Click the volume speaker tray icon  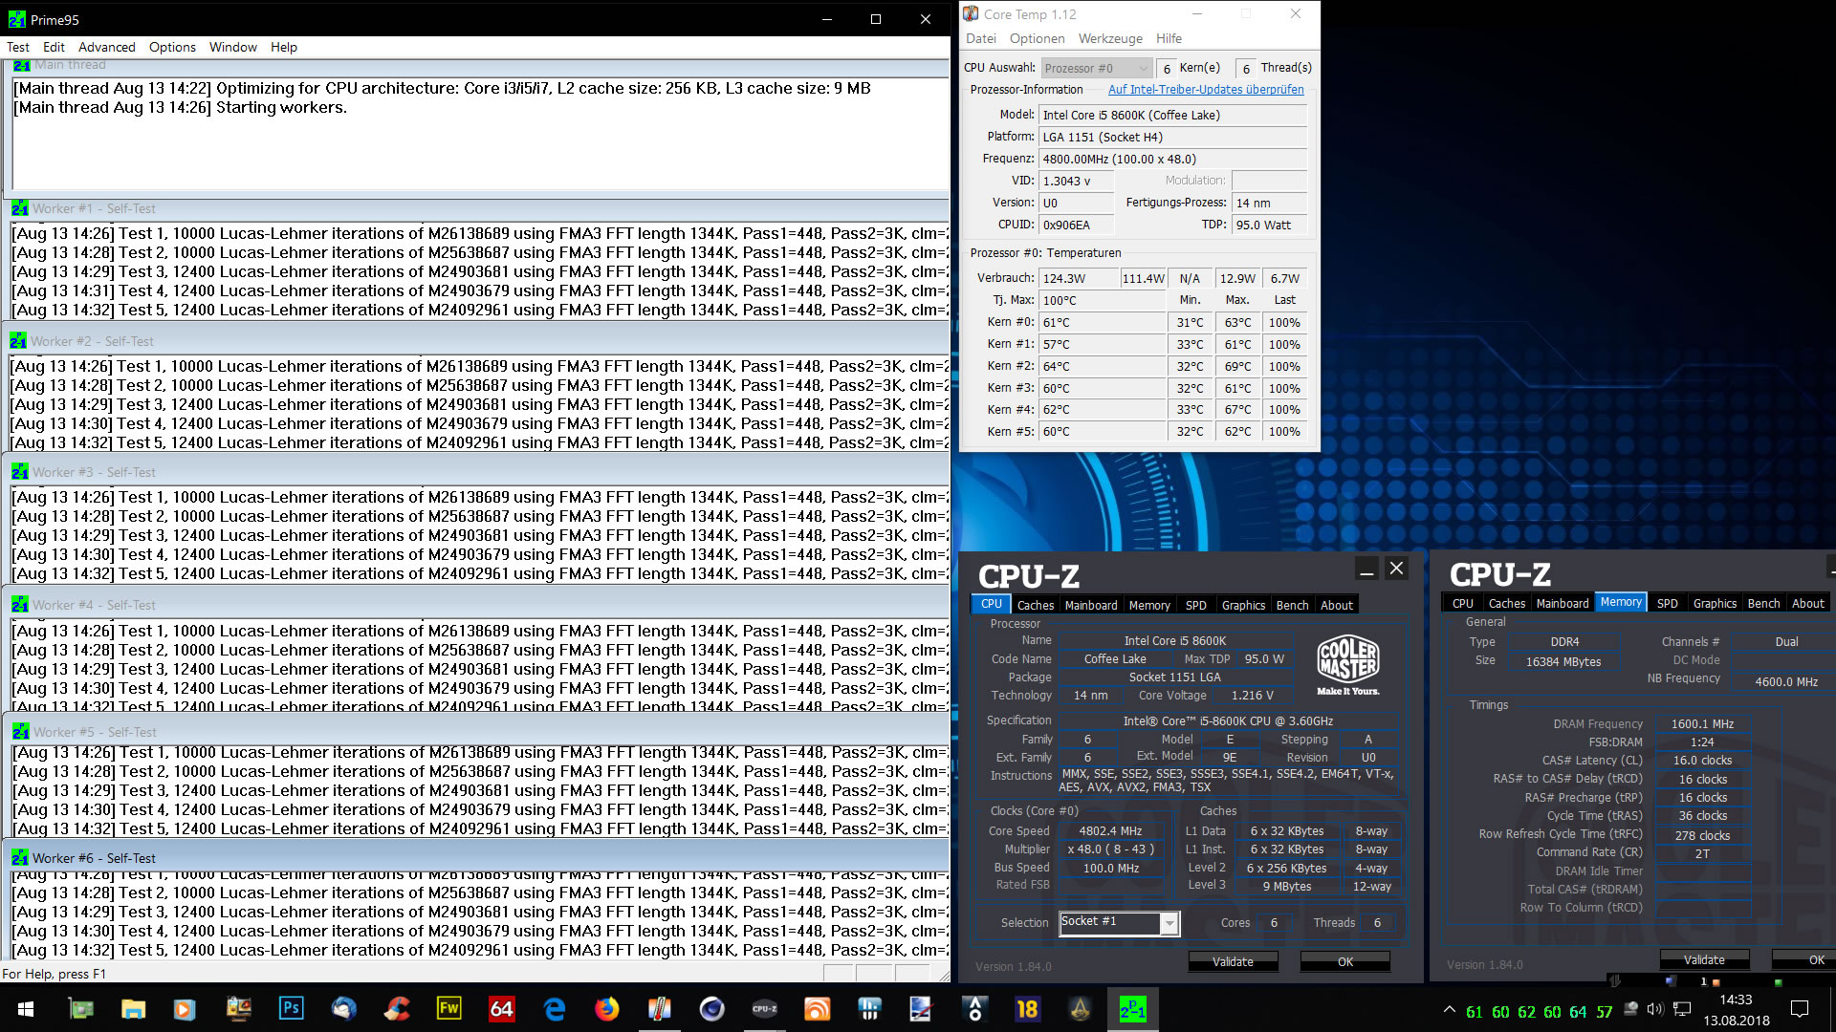[x=1655, y=1009]
